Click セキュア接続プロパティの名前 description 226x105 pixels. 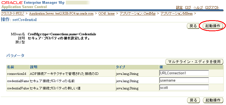(x=52, y=81)
